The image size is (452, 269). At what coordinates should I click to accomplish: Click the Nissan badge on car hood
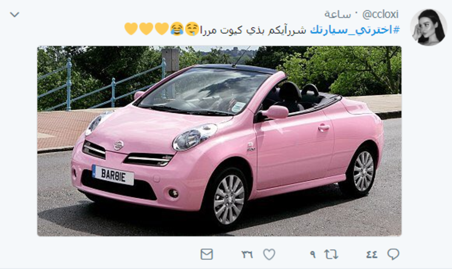(x=119, y=145)
